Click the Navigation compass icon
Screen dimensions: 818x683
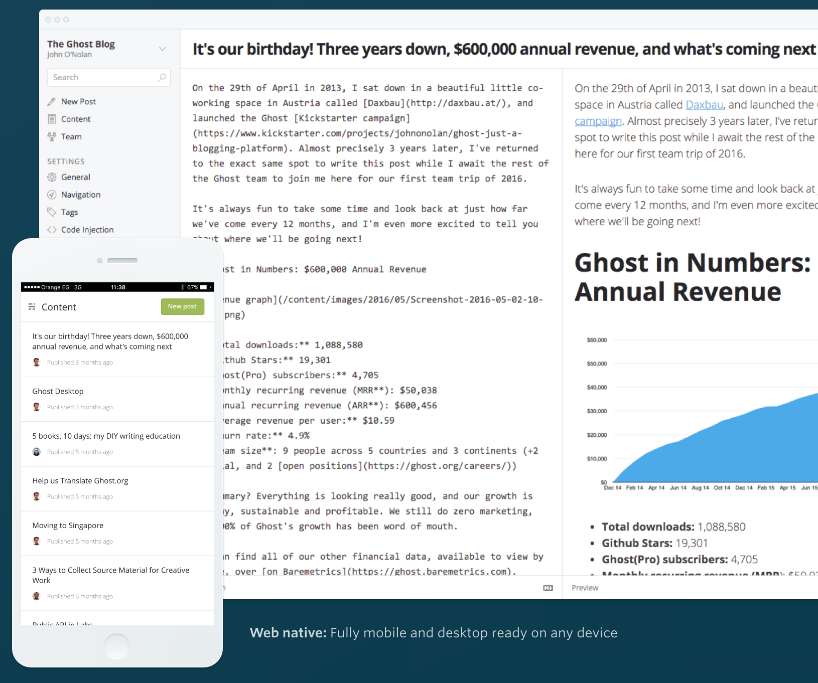(52, 195)
